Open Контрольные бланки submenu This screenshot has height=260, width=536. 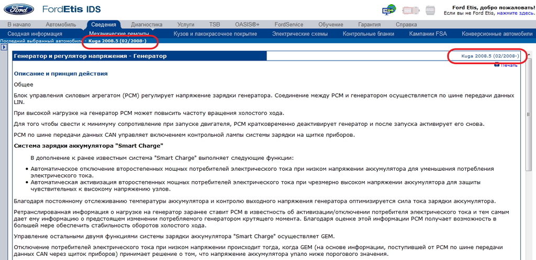pyautogui.click(x=368, y=34)
